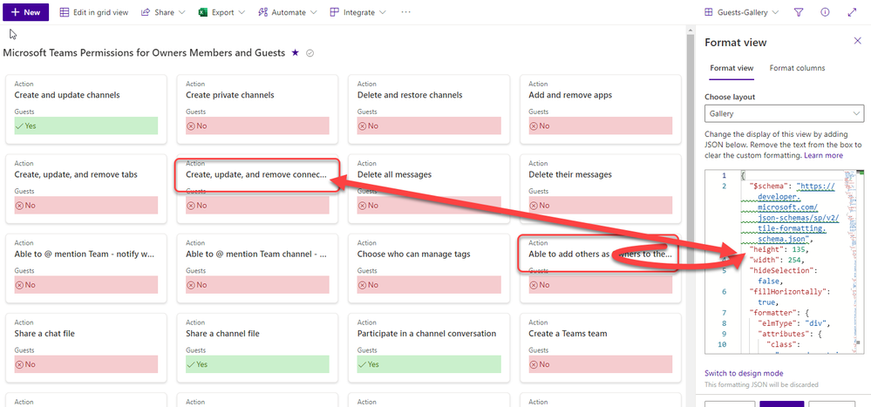Image resolution: width=871 pixels, height=407 pixels.
Task: Close the Format view panel
Action: (x=857, y=41)
